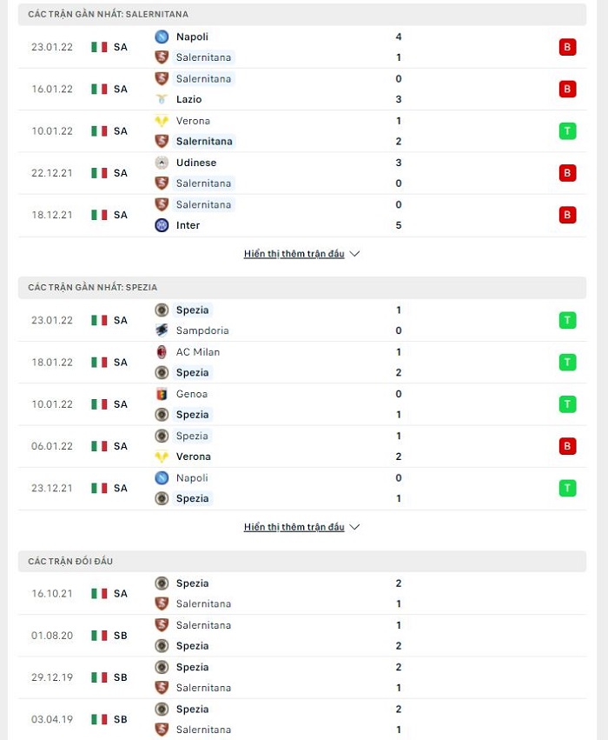
Task: Click the AC Milan team crest
Action: 162,351
